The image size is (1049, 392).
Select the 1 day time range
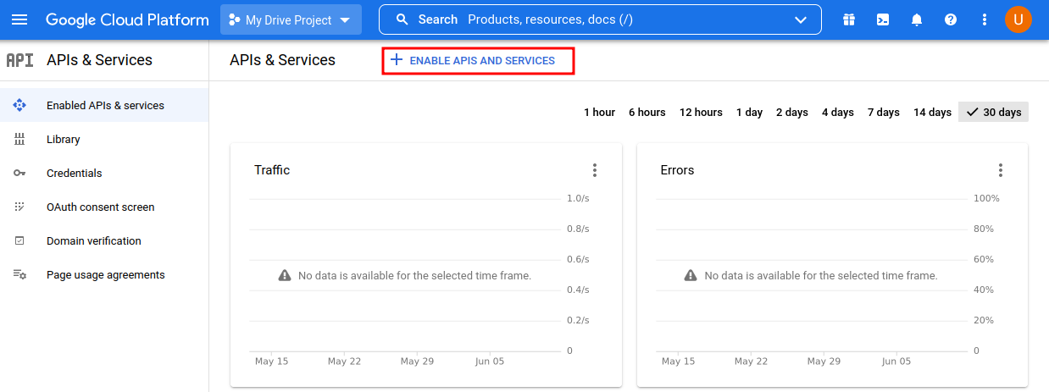point(749,112)
